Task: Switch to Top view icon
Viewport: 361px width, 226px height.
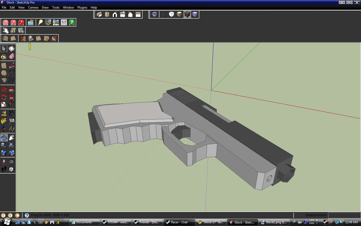Action: (x=107, y=14)
